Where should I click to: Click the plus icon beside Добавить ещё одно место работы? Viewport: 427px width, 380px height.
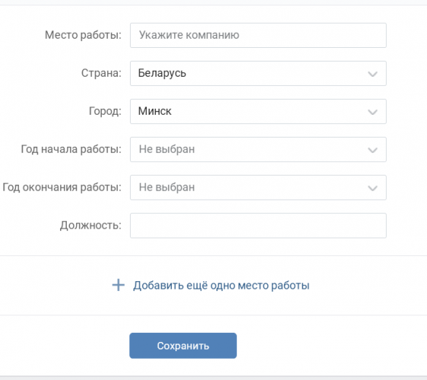point(119,285)
